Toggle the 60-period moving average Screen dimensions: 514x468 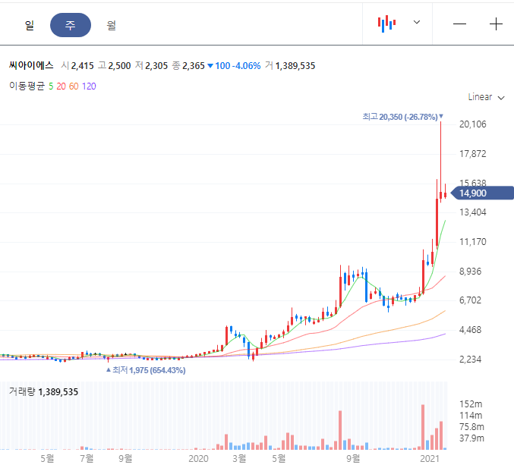tap(74, 86)
